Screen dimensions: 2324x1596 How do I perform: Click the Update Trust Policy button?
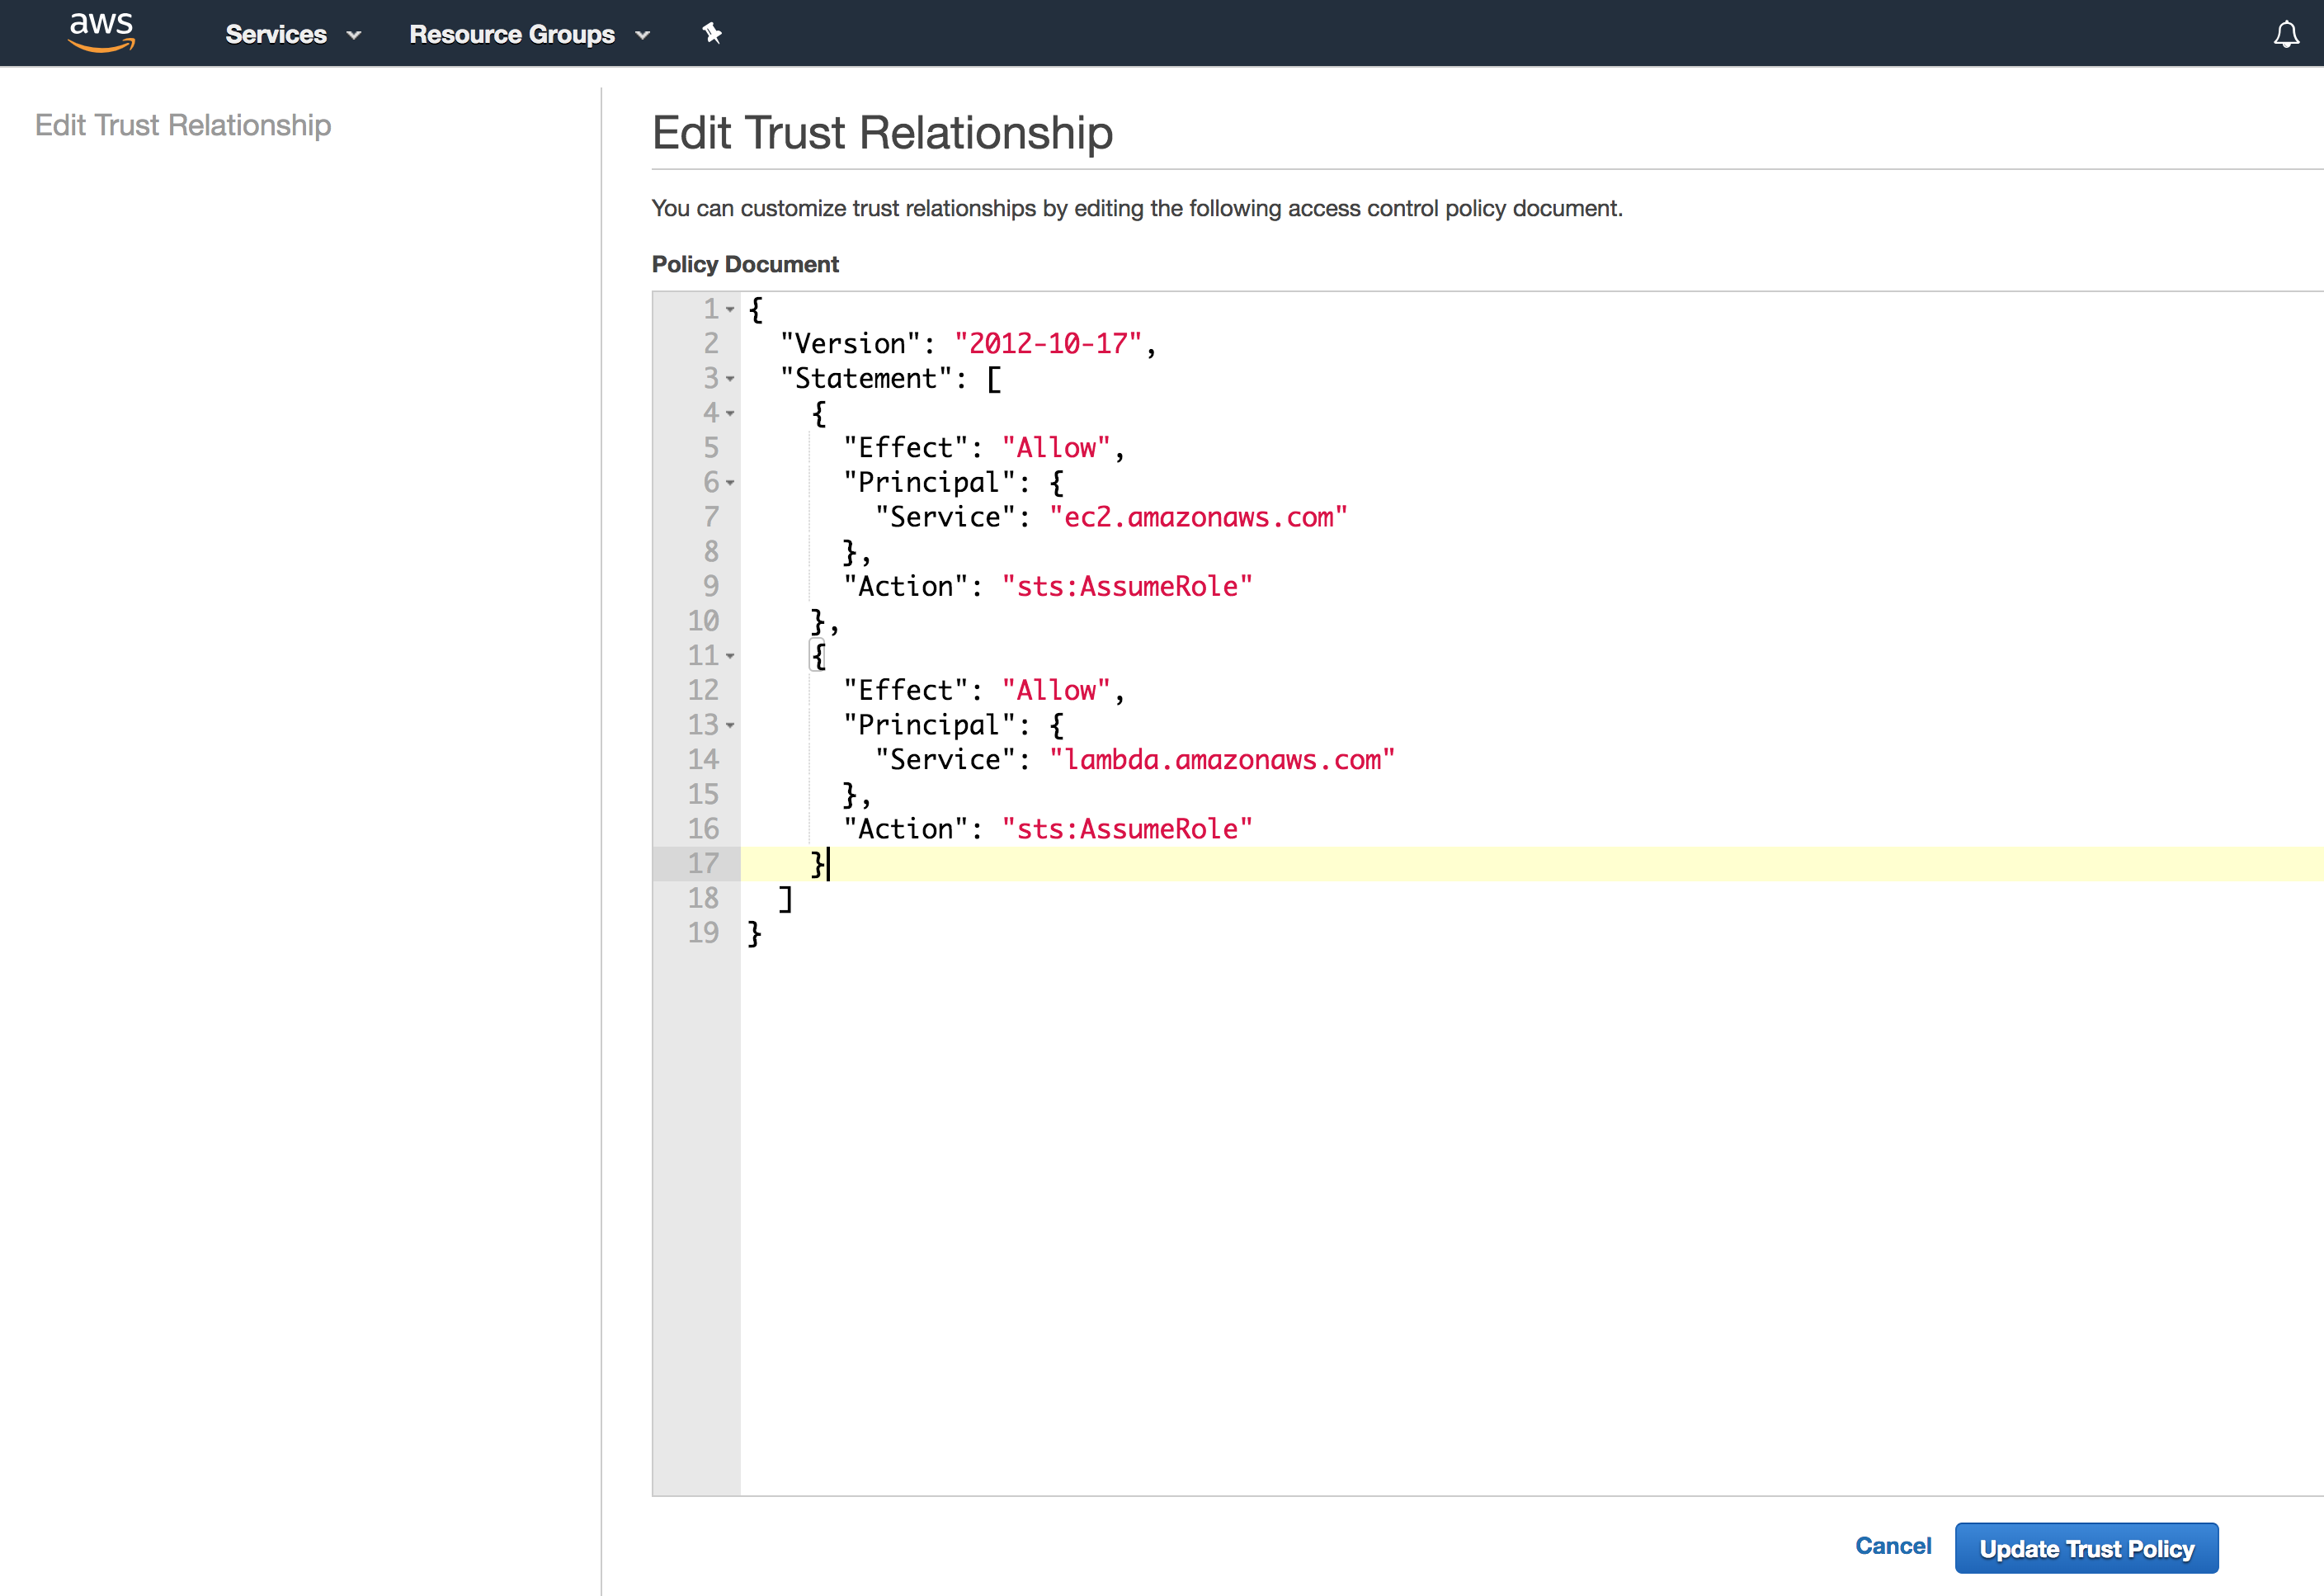(x=2086, y=1548)
